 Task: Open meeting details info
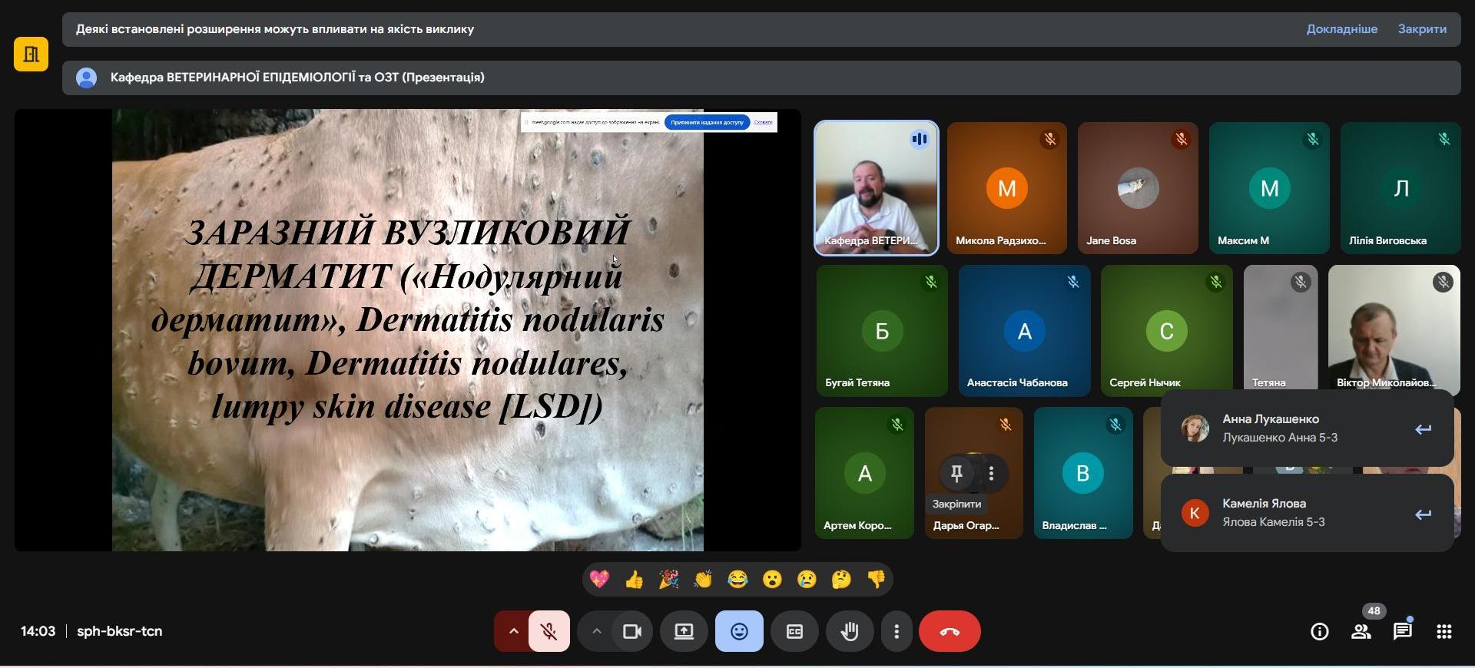1319,632
